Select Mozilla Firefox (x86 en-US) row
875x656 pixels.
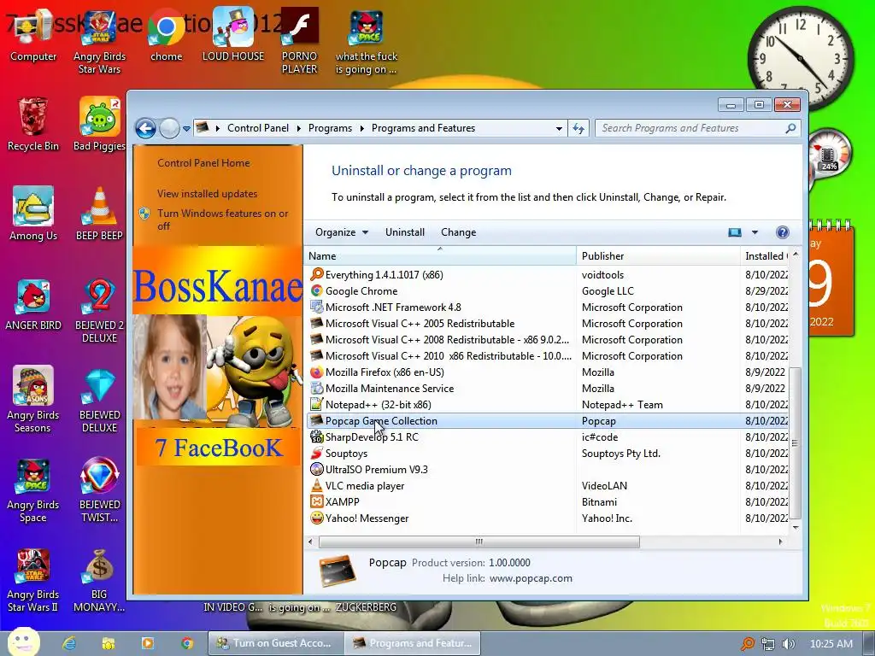click(548, 372)
